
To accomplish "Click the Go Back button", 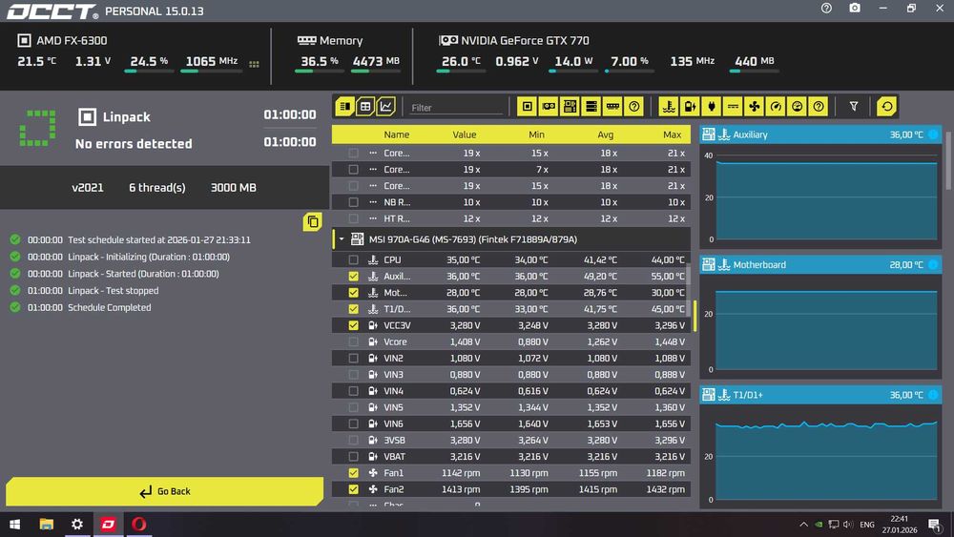I will click(x=164, y=491).
